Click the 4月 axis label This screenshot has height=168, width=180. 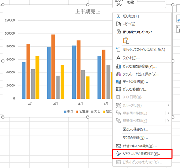106,104
